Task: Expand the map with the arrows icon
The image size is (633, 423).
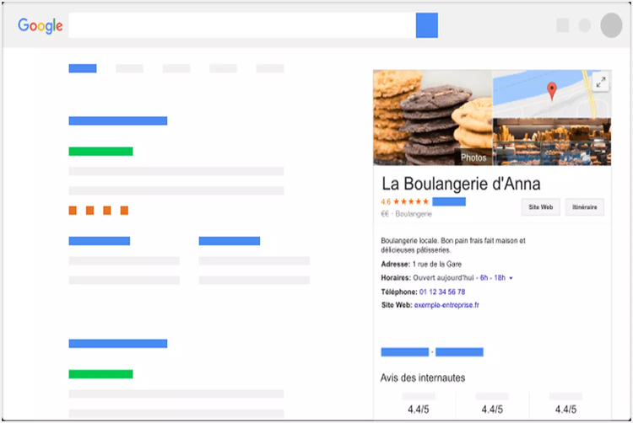Action: point(600,82)
